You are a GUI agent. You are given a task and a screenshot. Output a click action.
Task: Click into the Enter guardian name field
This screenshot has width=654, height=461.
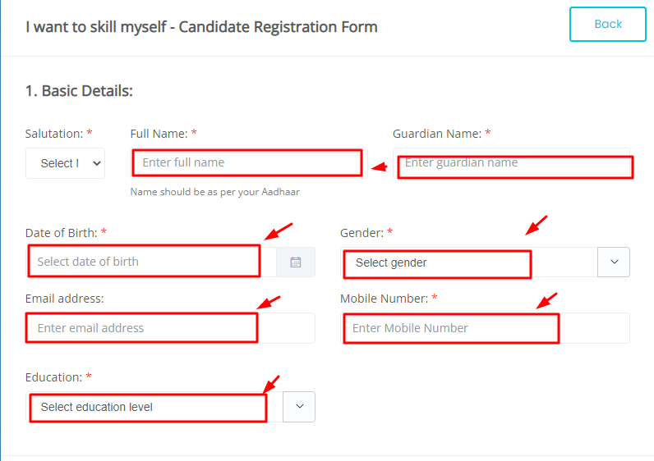point(511,163)
